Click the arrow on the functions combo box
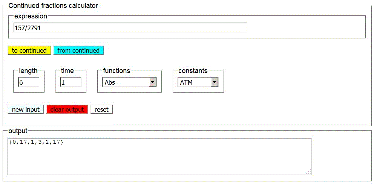The image size is (374, 184). [x=153, y=82]
